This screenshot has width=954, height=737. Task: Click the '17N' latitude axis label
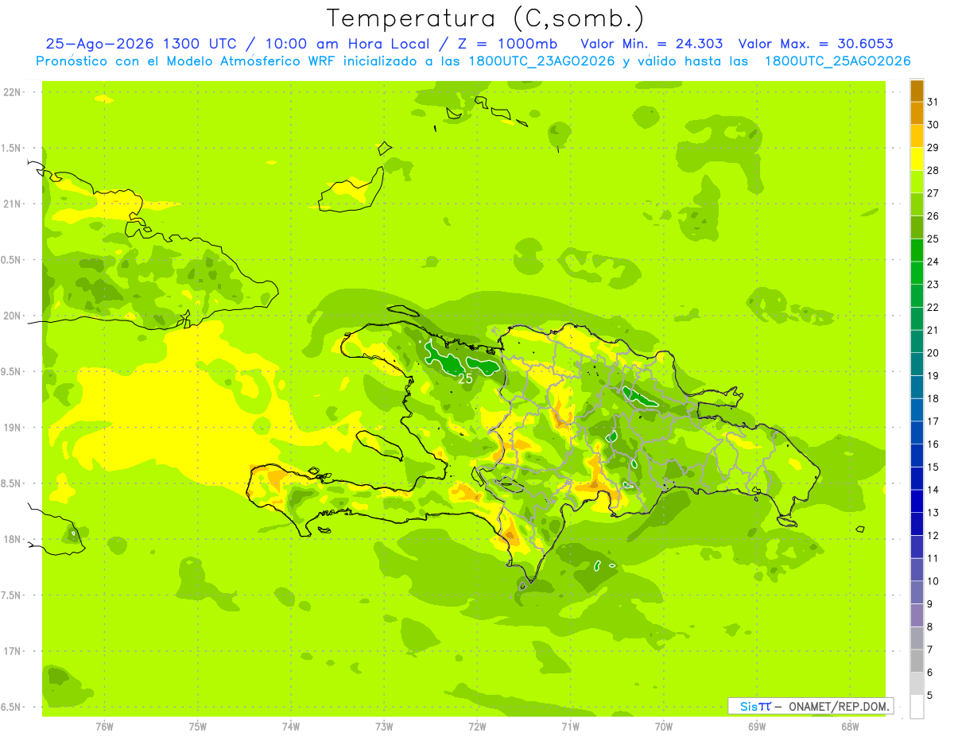[x=12, y=651]
